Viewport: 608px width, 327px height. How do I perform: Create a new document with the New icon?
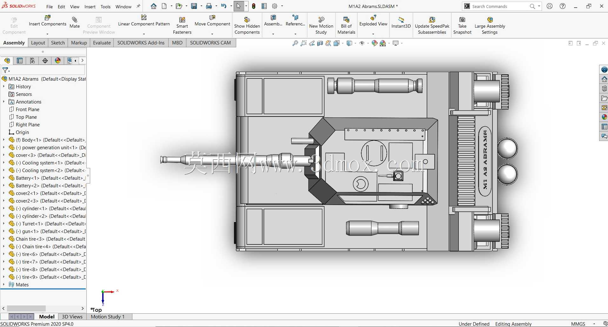(x=164, y=6)
